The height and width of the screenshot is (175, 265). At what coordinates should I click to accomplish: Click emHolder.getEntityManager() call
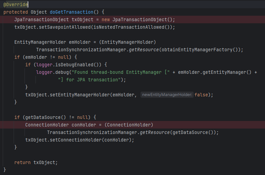tap(215, 72)
